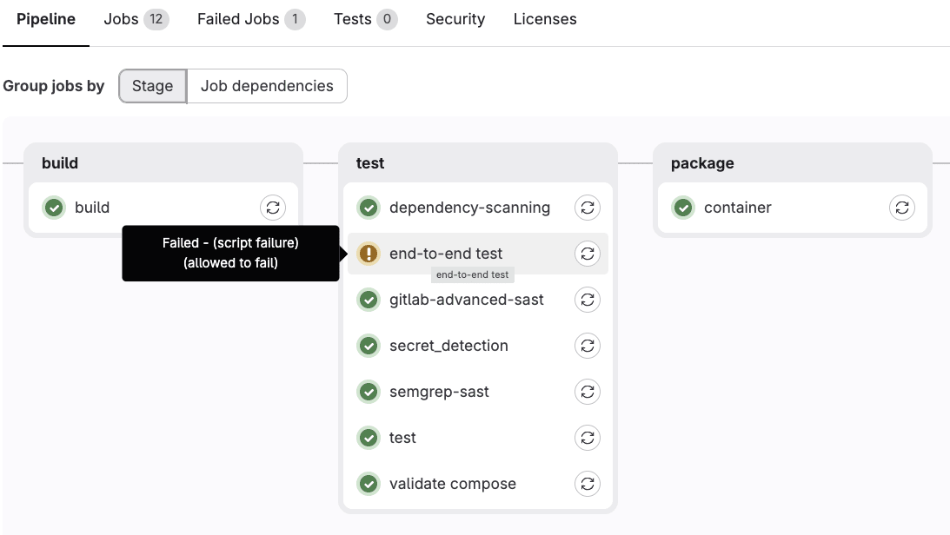
Task: Retry the semgrep-sast job
Action: 587,392
